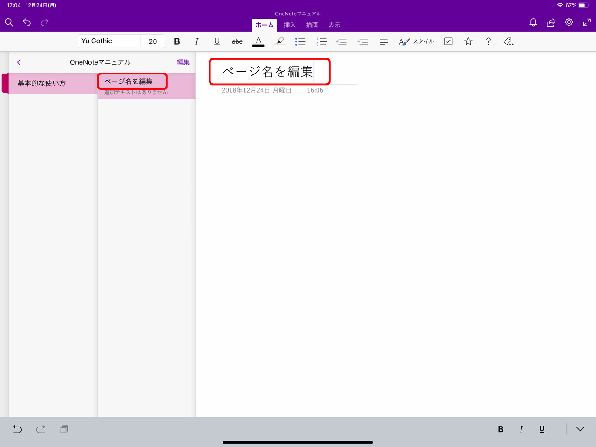Toggle bold on keyboard toolbar

[501, 429]
